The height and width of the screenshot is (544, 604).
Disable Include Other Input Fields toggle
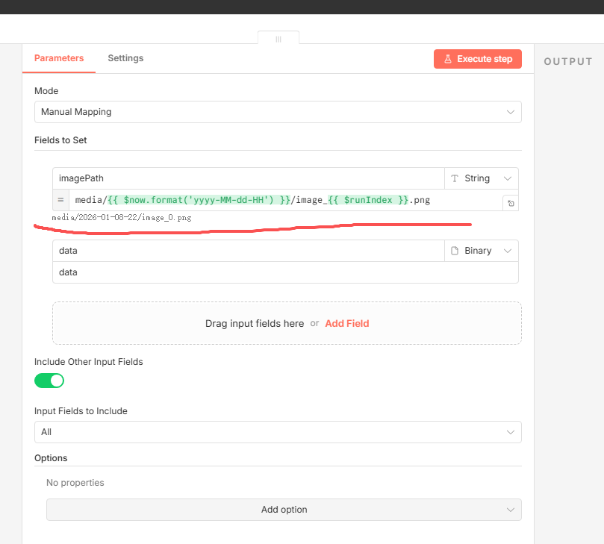click(49, 381)
